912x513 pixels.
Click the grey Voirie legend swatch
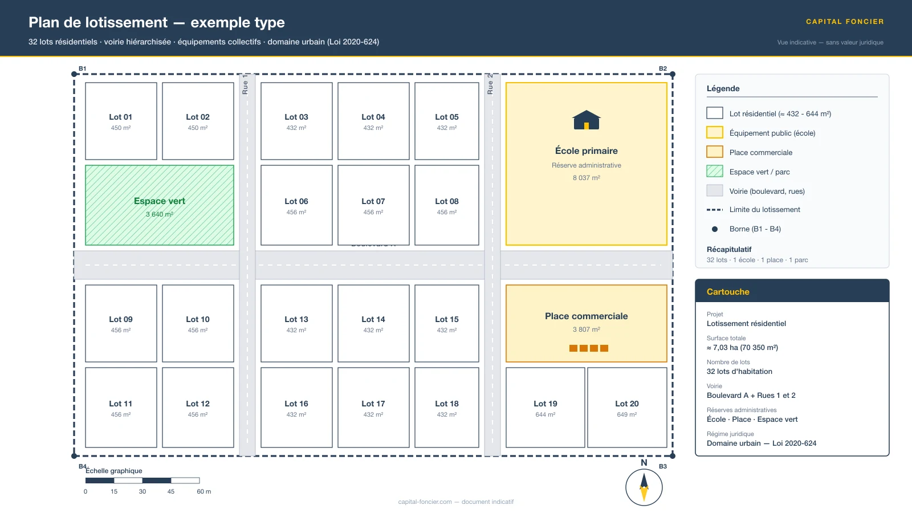coord(715,190)
